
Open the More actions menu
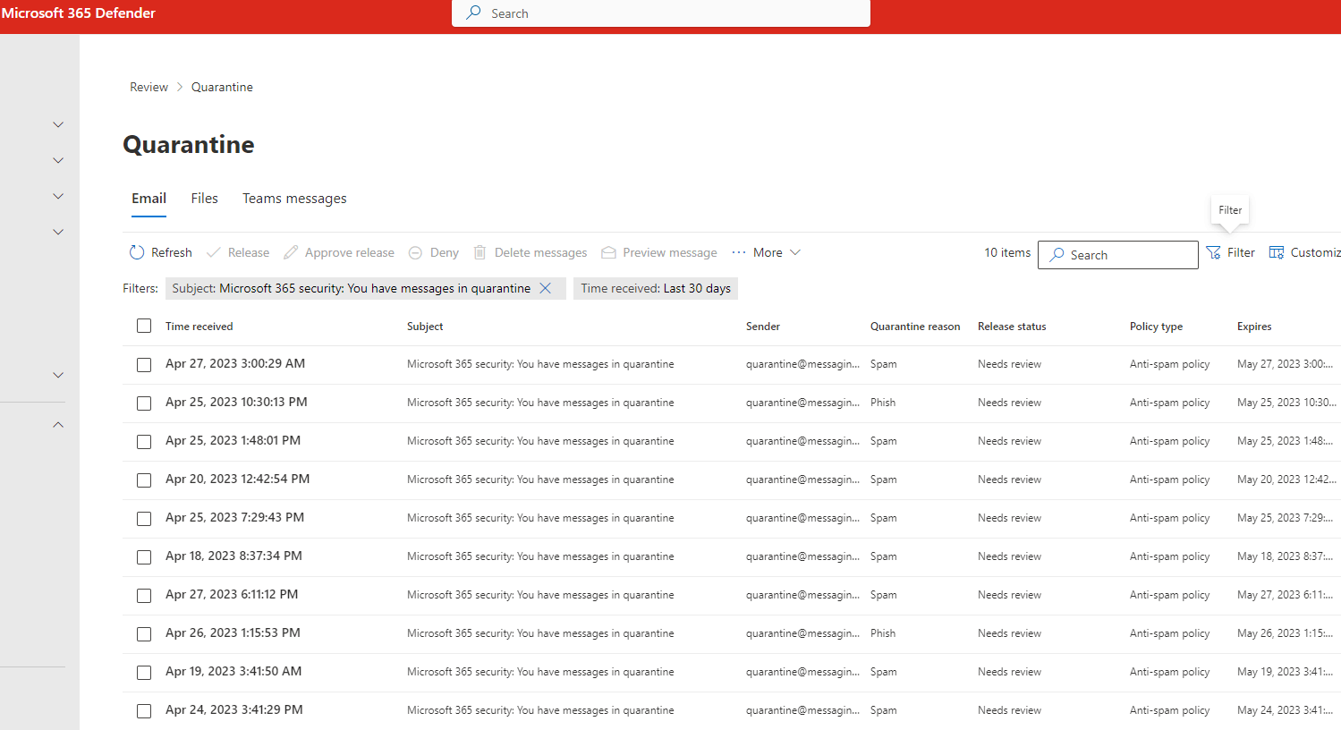(766, 252)
